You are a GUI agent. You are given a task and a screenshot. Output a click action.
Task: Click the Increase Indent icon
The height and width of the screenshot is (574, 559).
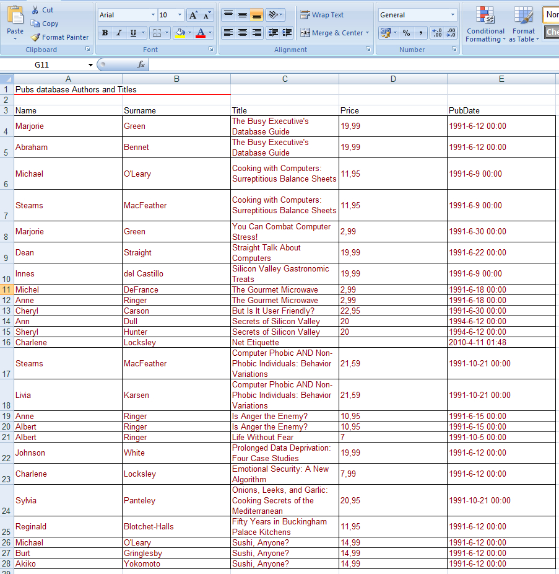[x=287, y=33]
